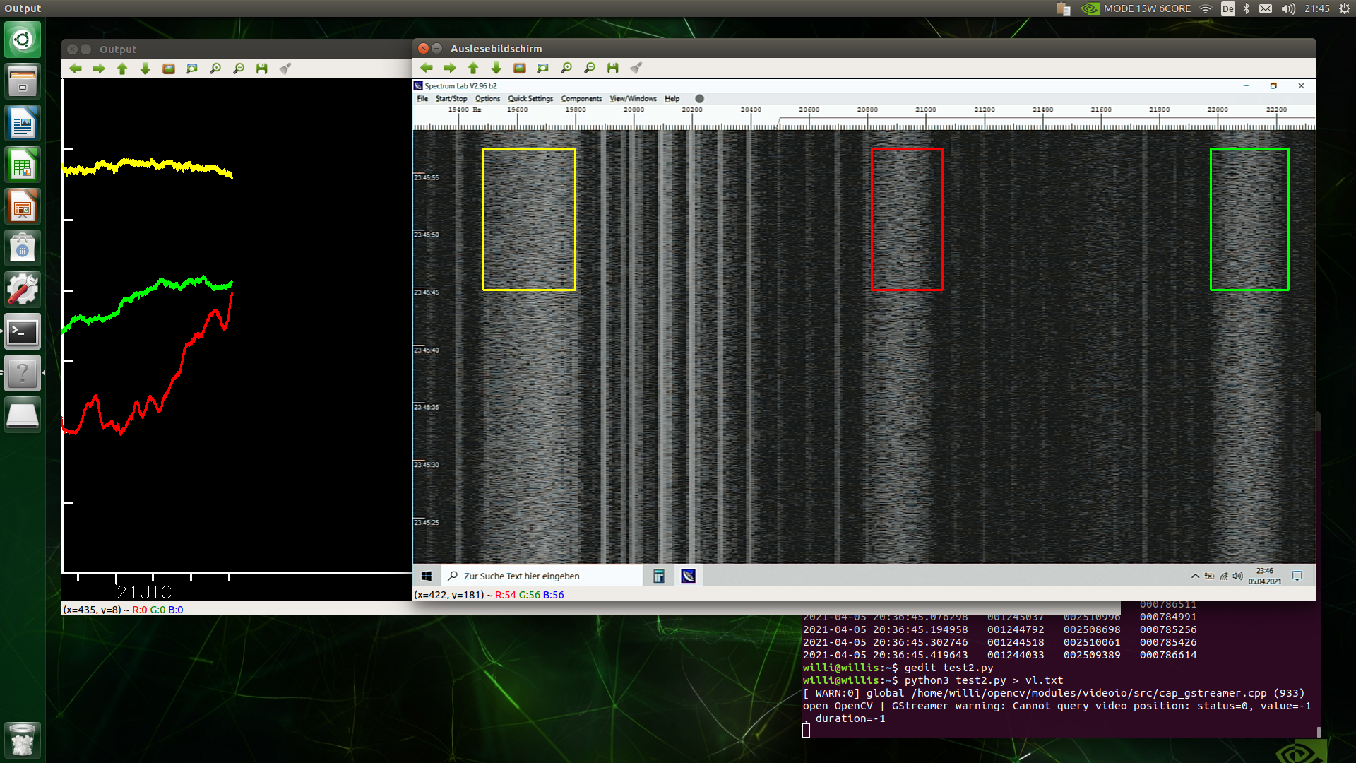Pan up in the Output window toolbar

click(x=122, y=69)
